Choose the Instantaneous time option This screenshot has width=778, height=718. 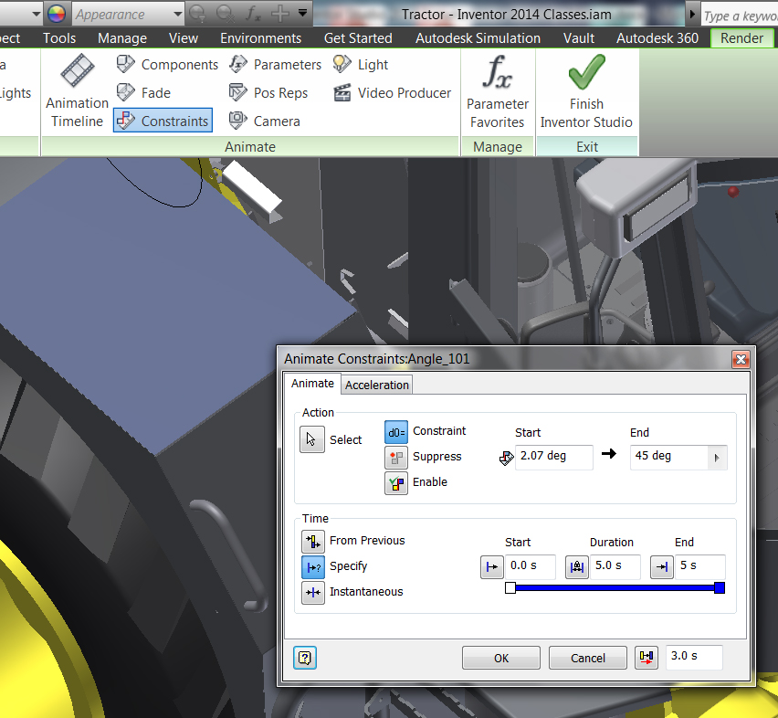[x=312, y=592]
